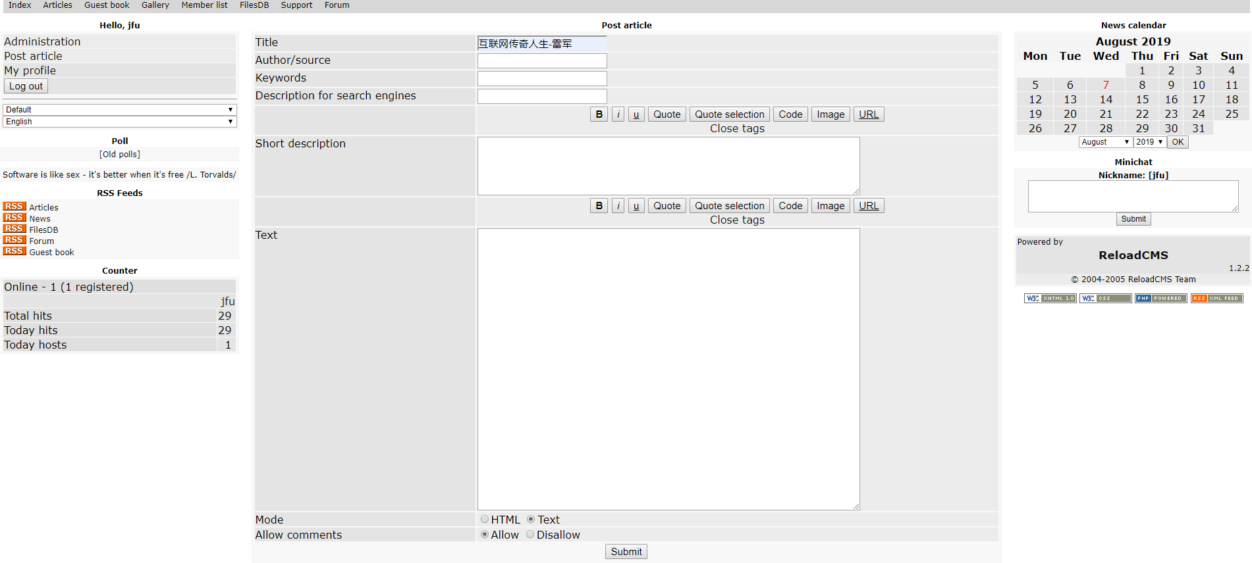Submit the article form

click(x=626, y=552)
